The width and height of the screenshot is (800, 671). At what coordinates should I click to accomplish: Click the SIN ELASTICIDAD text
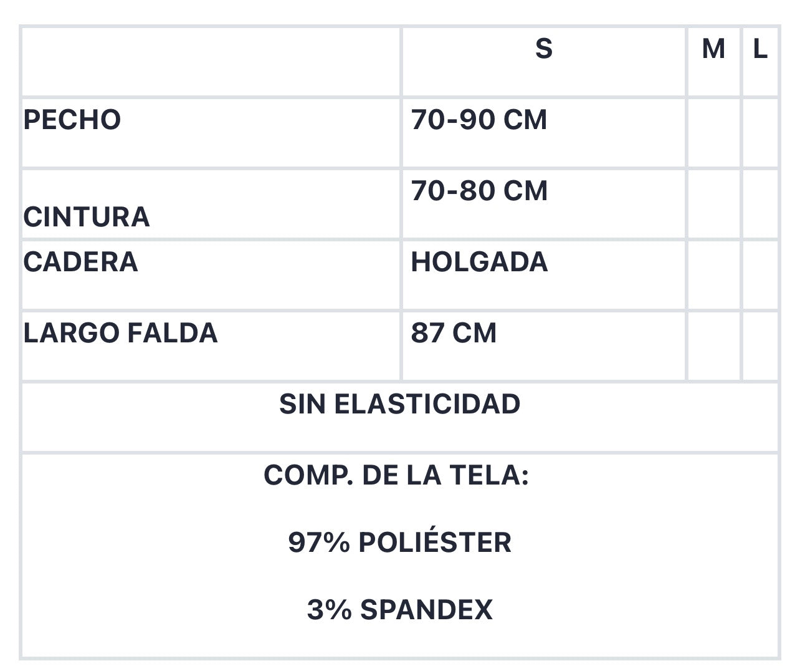click(399, 404)
